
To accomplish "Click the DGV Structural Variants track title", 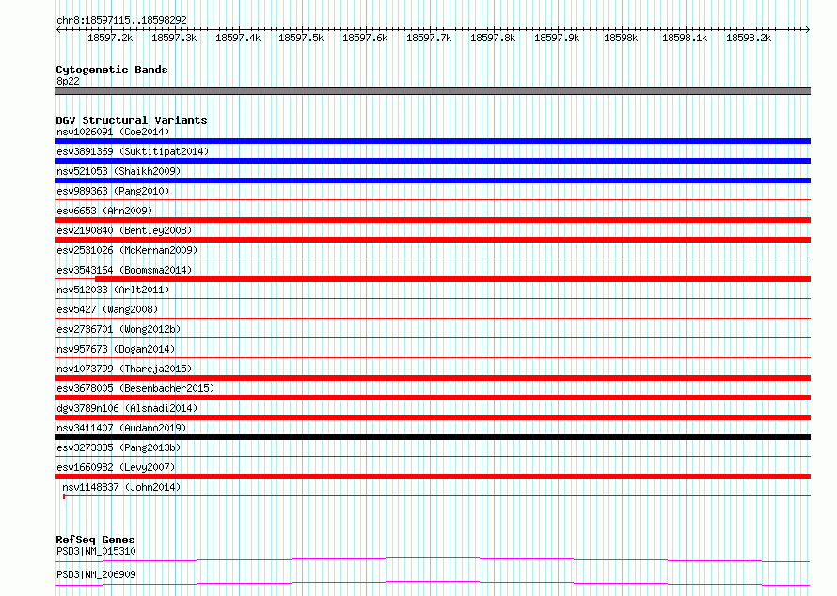I will tap(132, 120).
